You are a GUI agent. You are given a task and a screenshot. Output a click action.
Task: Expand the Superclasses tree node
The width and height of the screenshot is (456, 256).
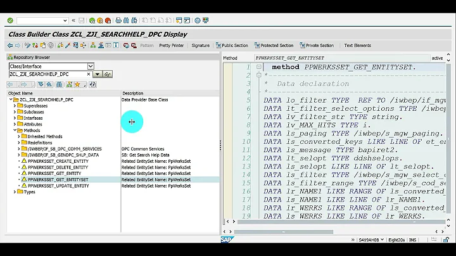click(x=15, y=106)
